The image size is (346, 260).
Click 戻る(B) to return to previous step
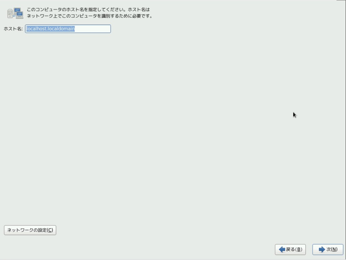291,249
